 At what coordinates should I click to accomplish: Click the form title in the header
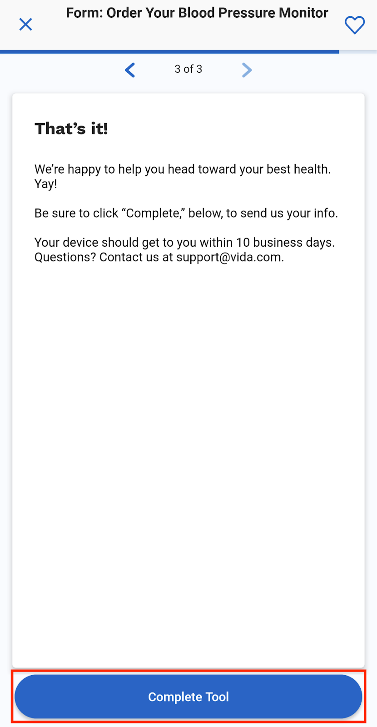(x=197, y=13)
